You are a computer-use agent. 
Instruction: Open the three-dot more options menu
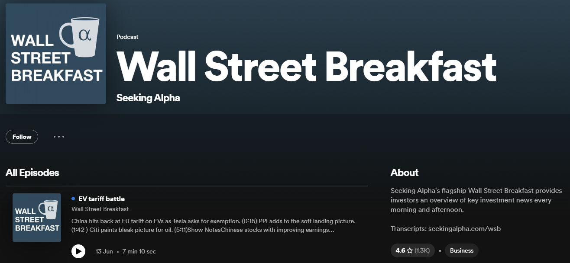point(58,137)
